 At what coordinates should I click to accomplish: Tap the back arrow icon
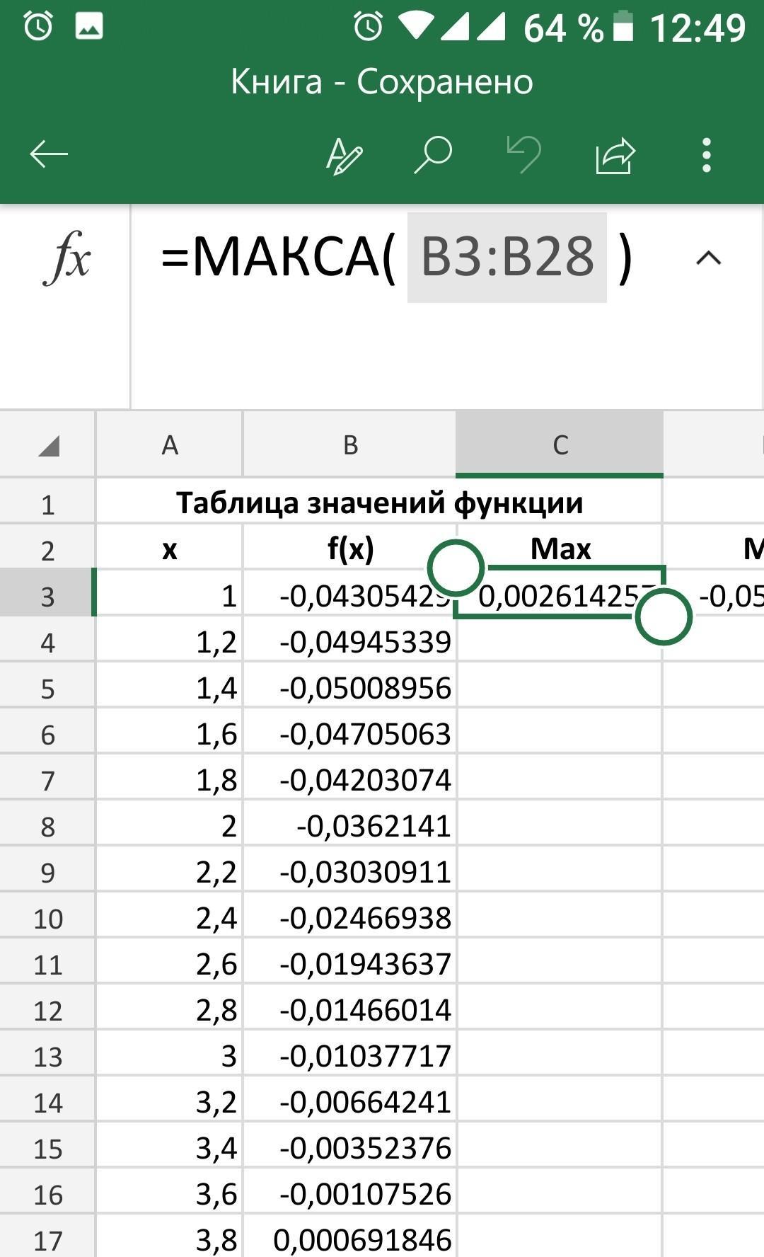(x=49, y=154)
